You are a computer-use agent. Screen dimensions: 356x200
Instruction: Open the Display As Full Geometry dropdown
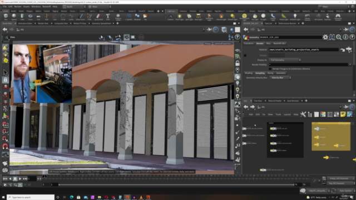[285, 60]
